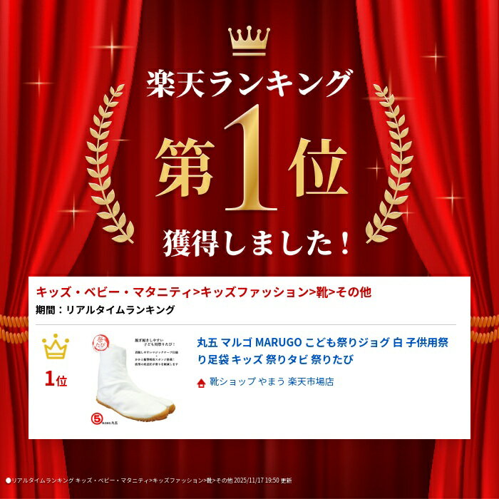Select the キッズファッション breadcrumb

pos(255,292)
